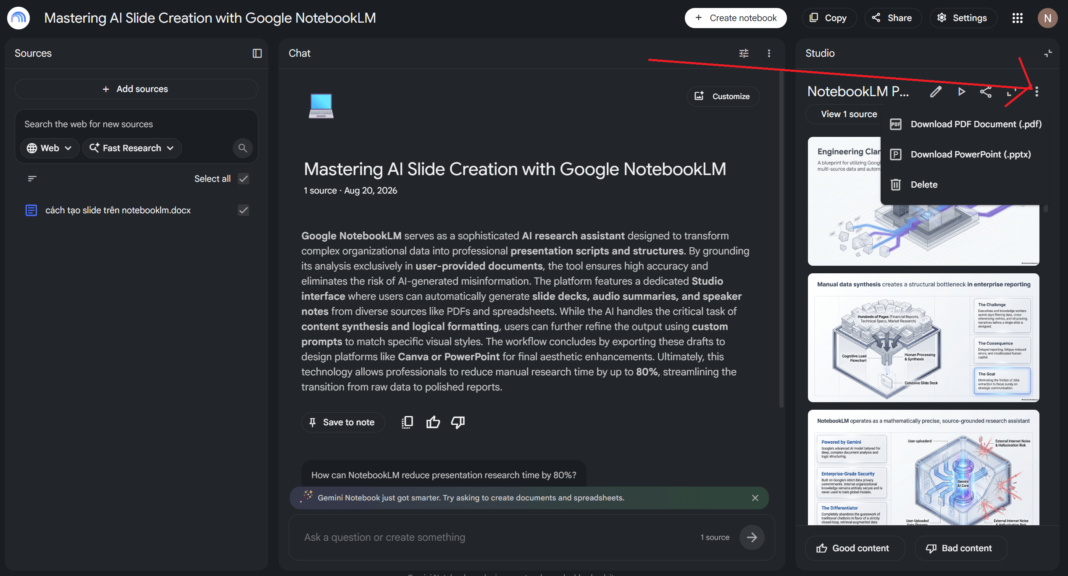The height and width of the screenshot is (576, 1068).
Task: Click Save to note button
Action: [342, 422]
